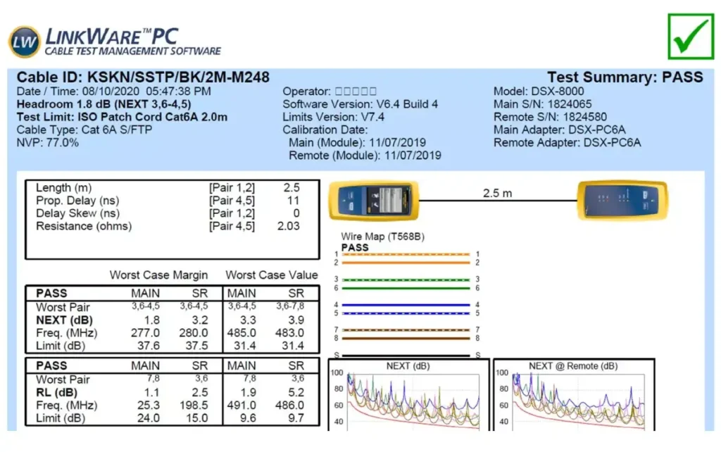Open the NEXT @ Remote (dB) graph
Viewport: 721px width, 452px height.
[573, 396]
